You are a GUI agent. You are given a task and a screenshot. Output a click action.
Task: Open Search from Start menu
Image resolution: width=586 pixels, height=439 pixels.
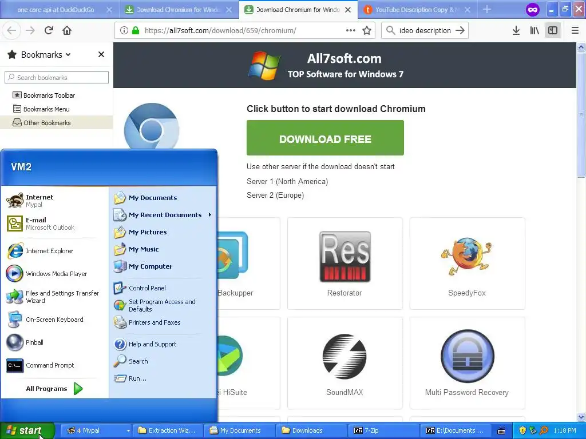[163, 361]
